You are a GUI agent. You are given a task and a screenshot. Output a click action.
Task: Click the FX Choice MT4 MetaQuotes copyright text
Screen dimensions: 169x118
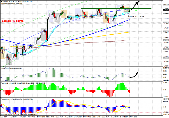tap(19, 114)
